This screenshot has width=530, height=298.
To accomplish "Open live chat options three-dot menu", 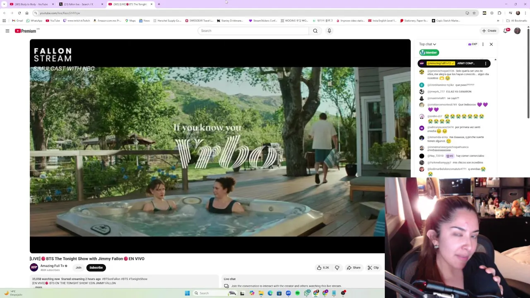I will point(483,44).
